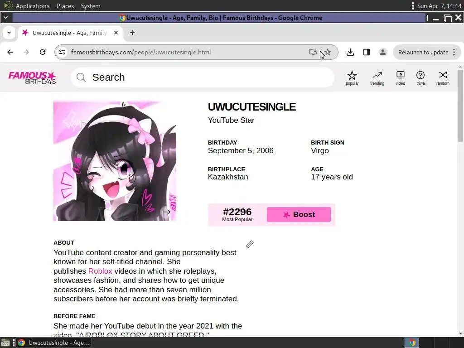Open the trivia section

(x=420, y=78)
